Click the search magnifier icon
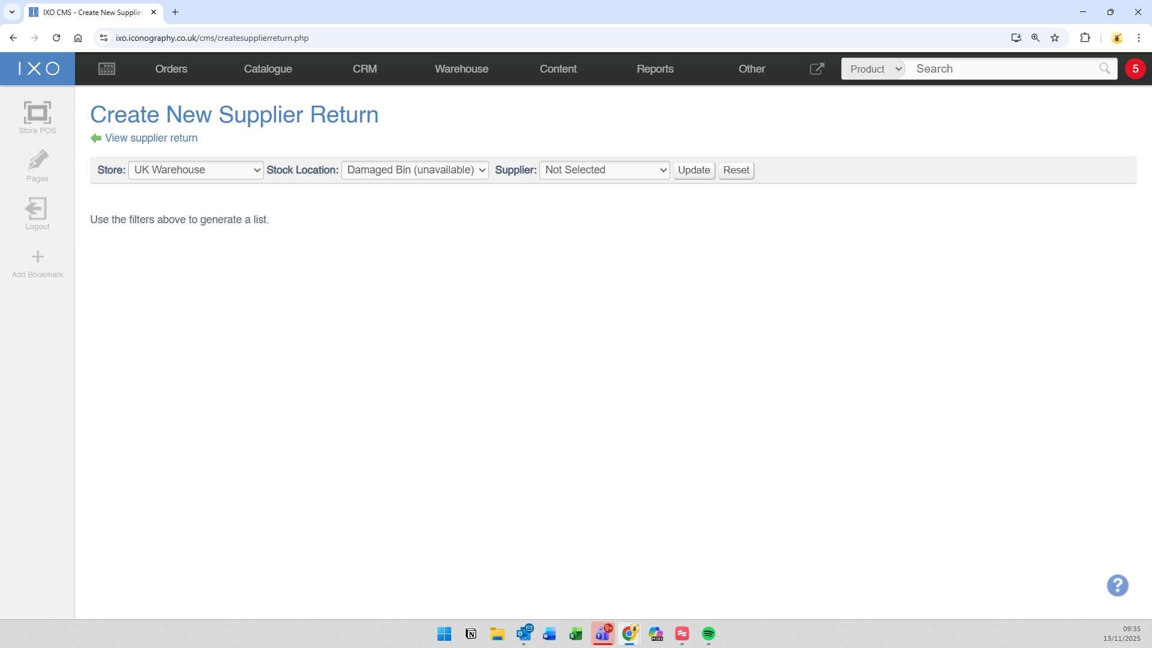 click(1104, 69)
